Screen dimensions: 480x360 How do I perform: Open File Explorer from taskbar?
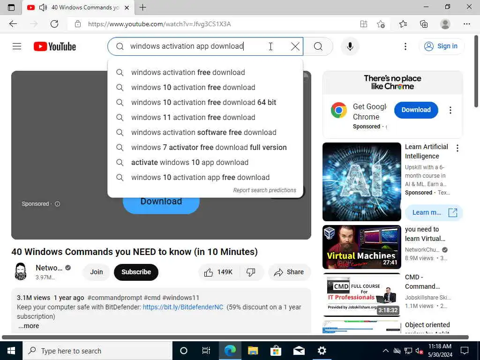click(x=253, y=351)
